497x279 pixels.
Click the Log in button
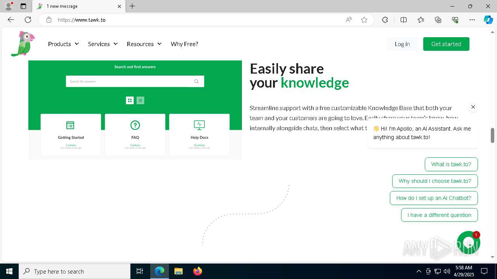(402, 44)
